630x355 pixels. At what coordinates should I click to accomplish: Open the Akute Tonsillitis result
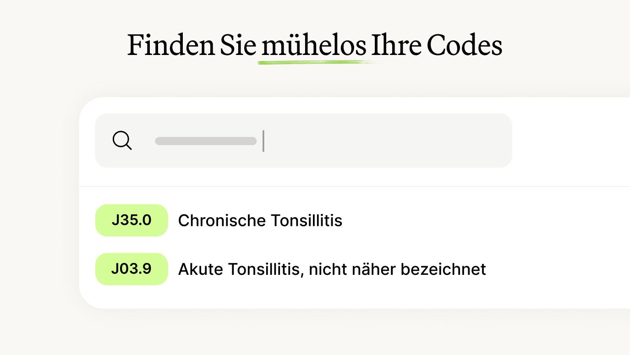click(332, 269)
